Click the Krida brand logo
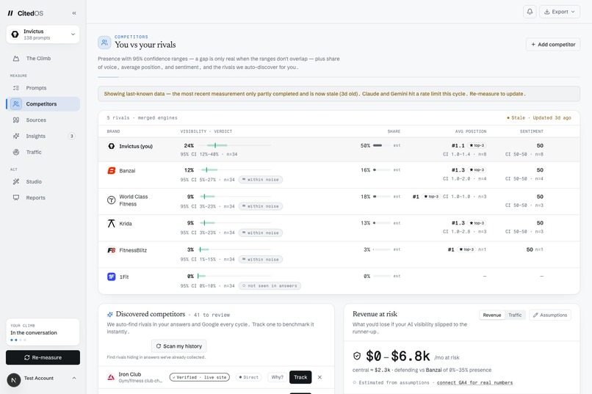592x394 pixels. point(112,224)
